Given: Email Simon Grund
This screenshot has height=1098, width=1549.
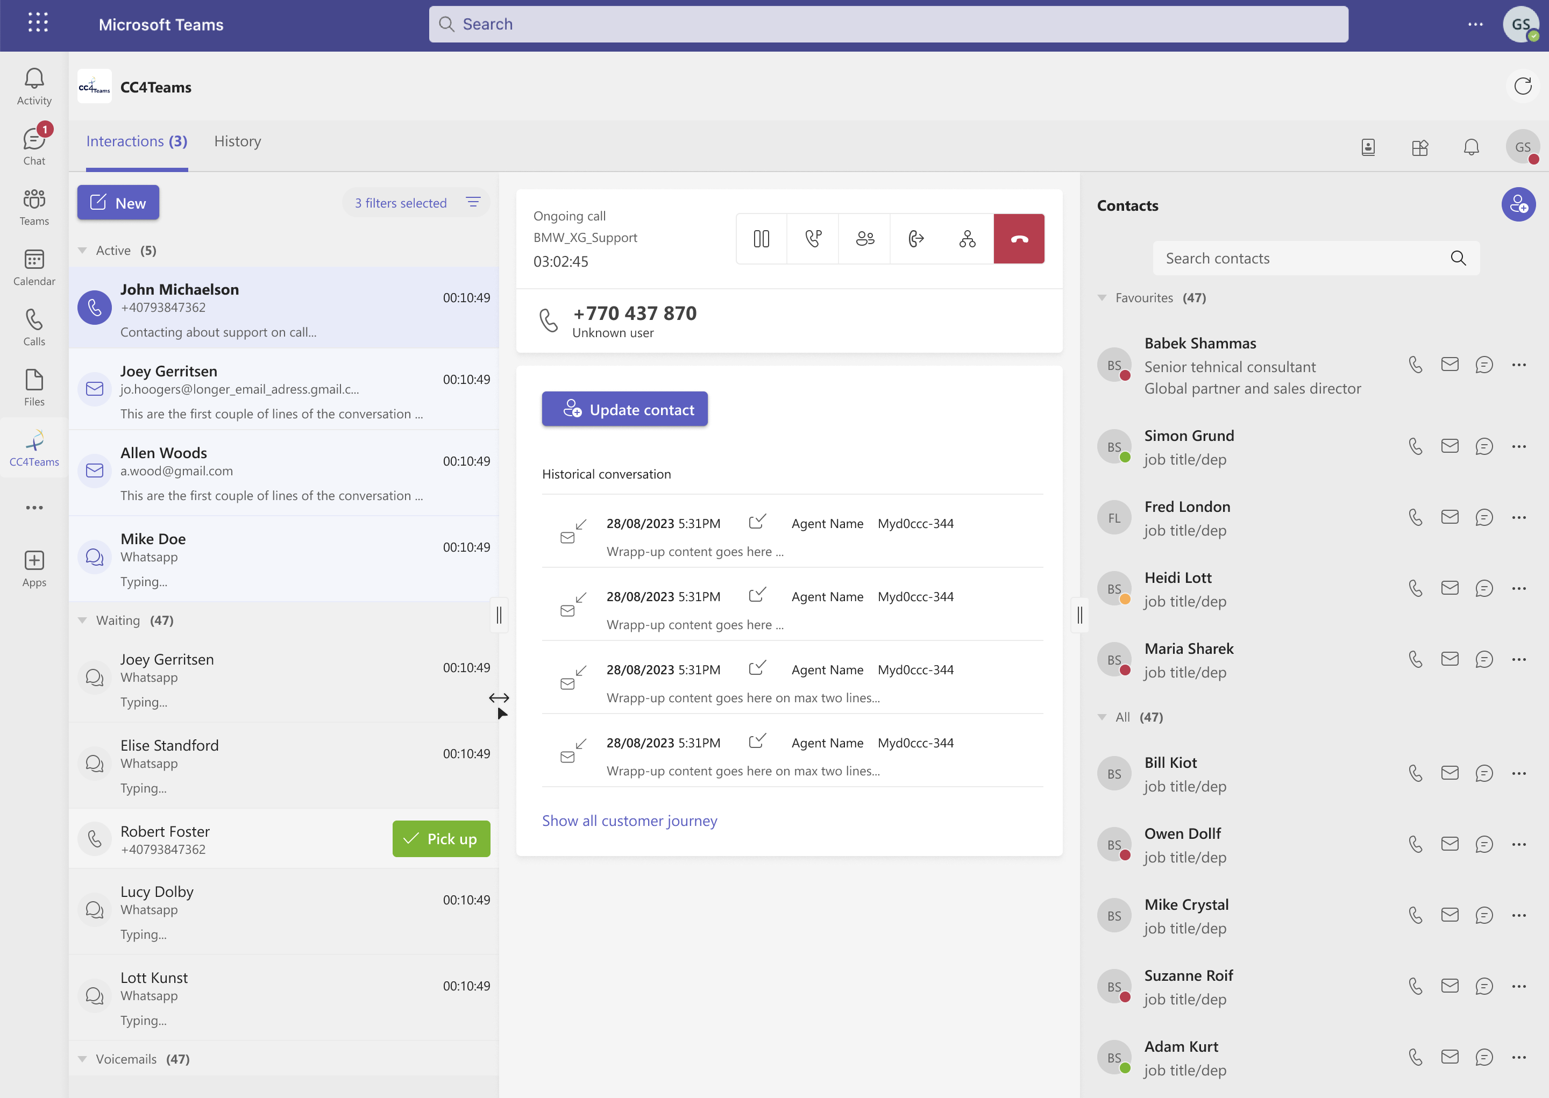Looking at the screenshot, I should click(x=1449, y=446).
